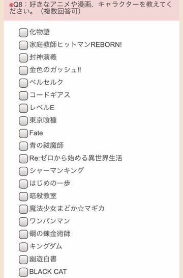Check the 青の祓魔師 option
183x278 pixels.
(23, 146)
